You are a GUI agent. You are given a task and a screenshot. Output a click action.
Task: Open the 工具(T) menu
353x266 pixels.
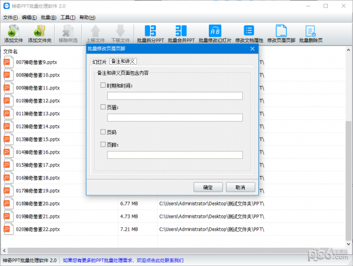coord(68,18)
